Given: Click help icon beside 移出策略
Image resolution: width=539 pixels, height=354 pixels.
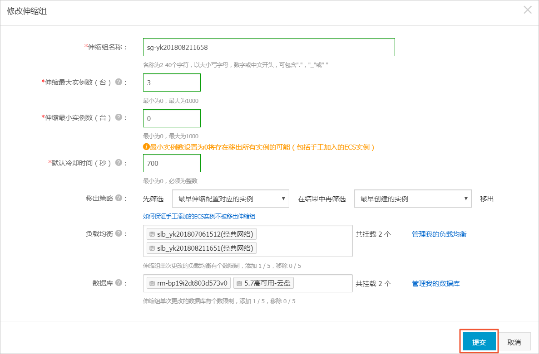Looking at the screenshot, I should 119,198.
